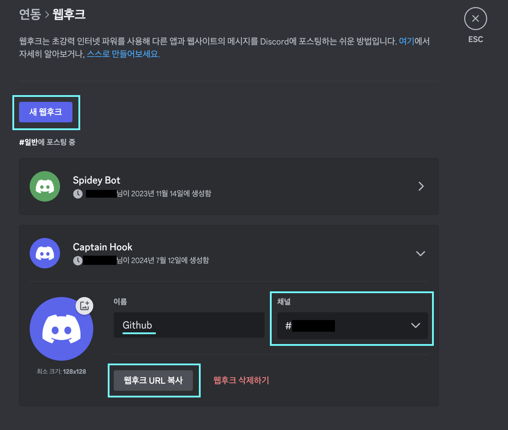Screen dimensions: 508x430
Task: Collapse Captain Hook webhook with down chevron
Action: tap(420, 254)
